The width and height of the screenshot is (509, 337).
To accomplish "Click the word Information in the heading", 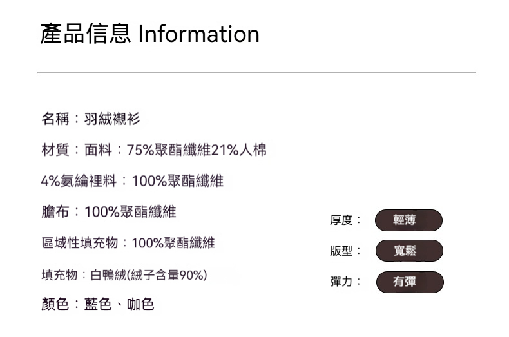I will (199, 34).
